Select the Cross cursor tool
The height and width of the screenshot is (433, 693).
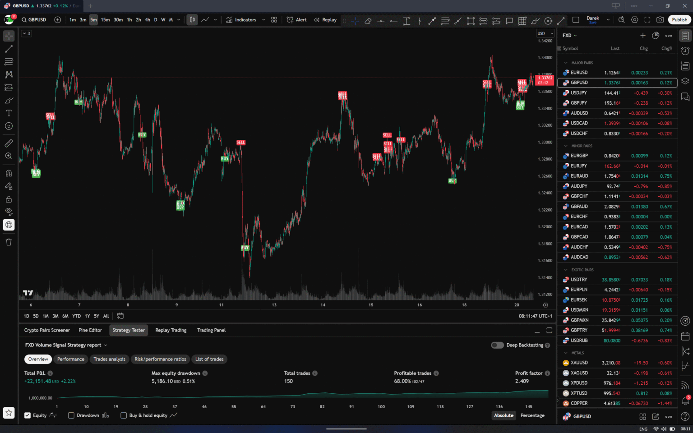pos(9,35)
